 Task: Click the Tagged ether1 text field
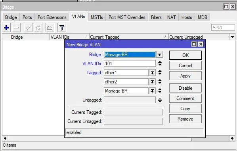126,73
